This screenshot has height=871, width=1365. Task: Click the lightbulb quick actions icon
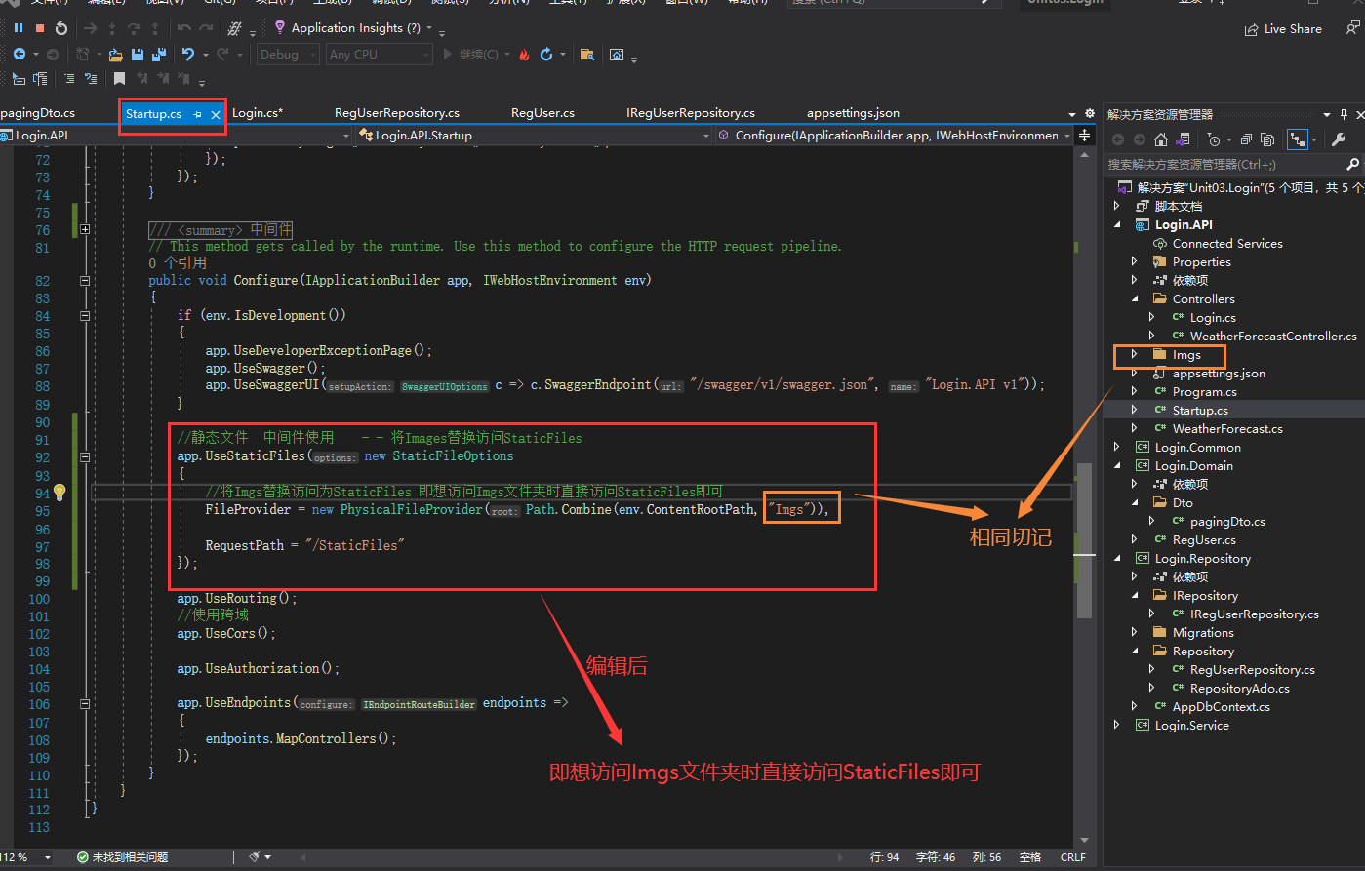click(x=60, y=493)
